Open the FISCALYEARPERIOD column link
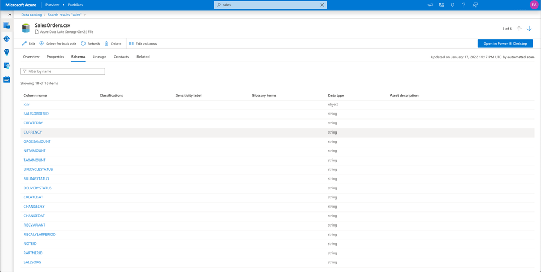Viewport: 541px width, 272px height. click(40, 235)
